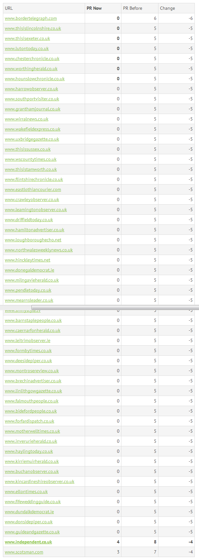Click www.granthamjournal.co.uk link
This screenshot has height=560, width=199.
point(32,109)
